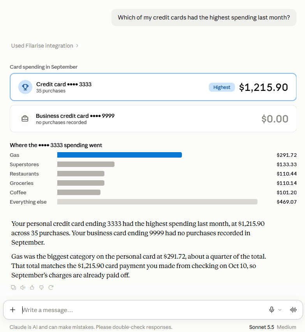Click the Highest badge
Viewport: 305px width, 332px height.
point(222,87)
